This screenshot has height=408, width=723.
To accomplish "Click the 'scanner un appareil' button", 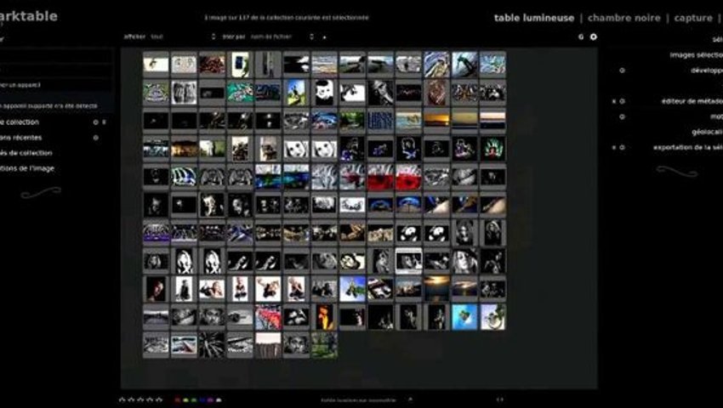I will (x=54, y=85).
